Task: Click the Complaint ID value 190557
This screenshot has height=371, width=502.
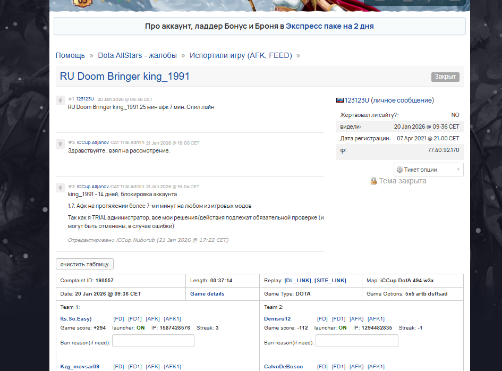Action: click(x=104, y=280)
